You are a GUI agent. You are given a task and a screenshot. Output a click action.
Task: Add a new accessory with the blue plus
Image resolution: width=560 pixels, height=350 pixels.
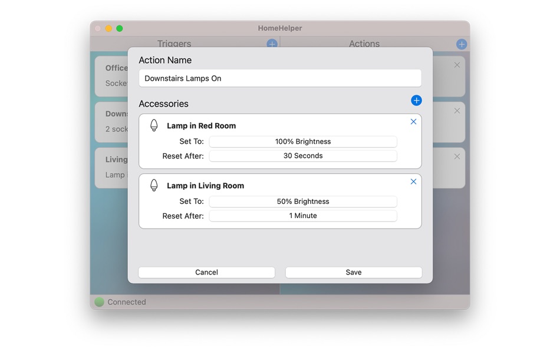click(x=416, y=100)
